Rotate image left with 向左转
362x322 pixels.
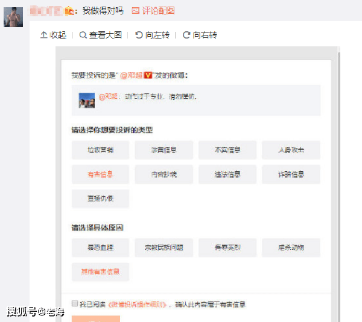(157, 35)
